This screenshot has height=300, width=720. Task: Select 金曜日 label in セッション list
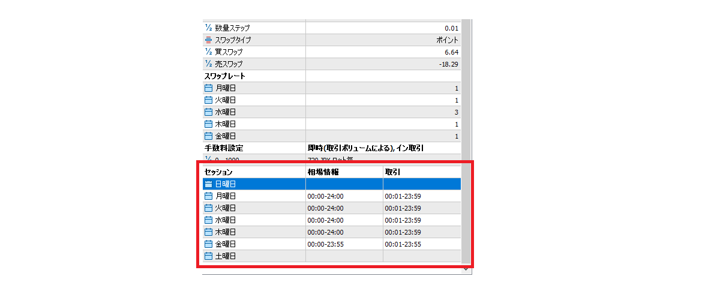(x=226, y=244)
